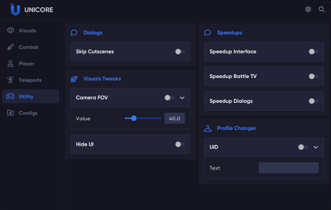Click the UID label

pos(214,147)
